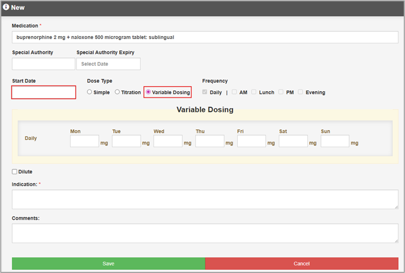Check the Dilute checkbox
Image resolution: width=405 pixels, height=273 pixels.
pyautogui.click(x=15, y=171)
